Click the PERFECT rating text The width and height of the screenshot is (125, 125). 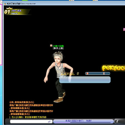pyautogui.click(x=114, y=68)
